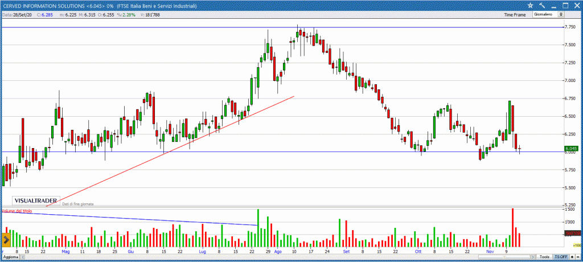Image resolution: width=583 pixels, height=262 pixels.
Task: Click the Ott month label on the axis
Action: click(x=418, y=251)
